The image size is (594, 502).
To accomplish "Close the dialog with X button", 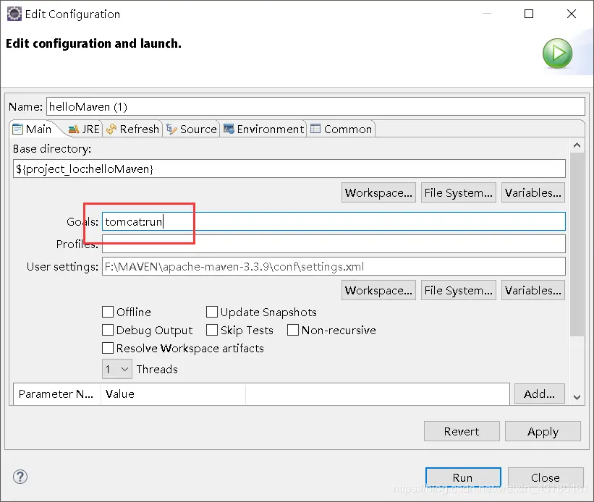I will (x=572, y=14).
